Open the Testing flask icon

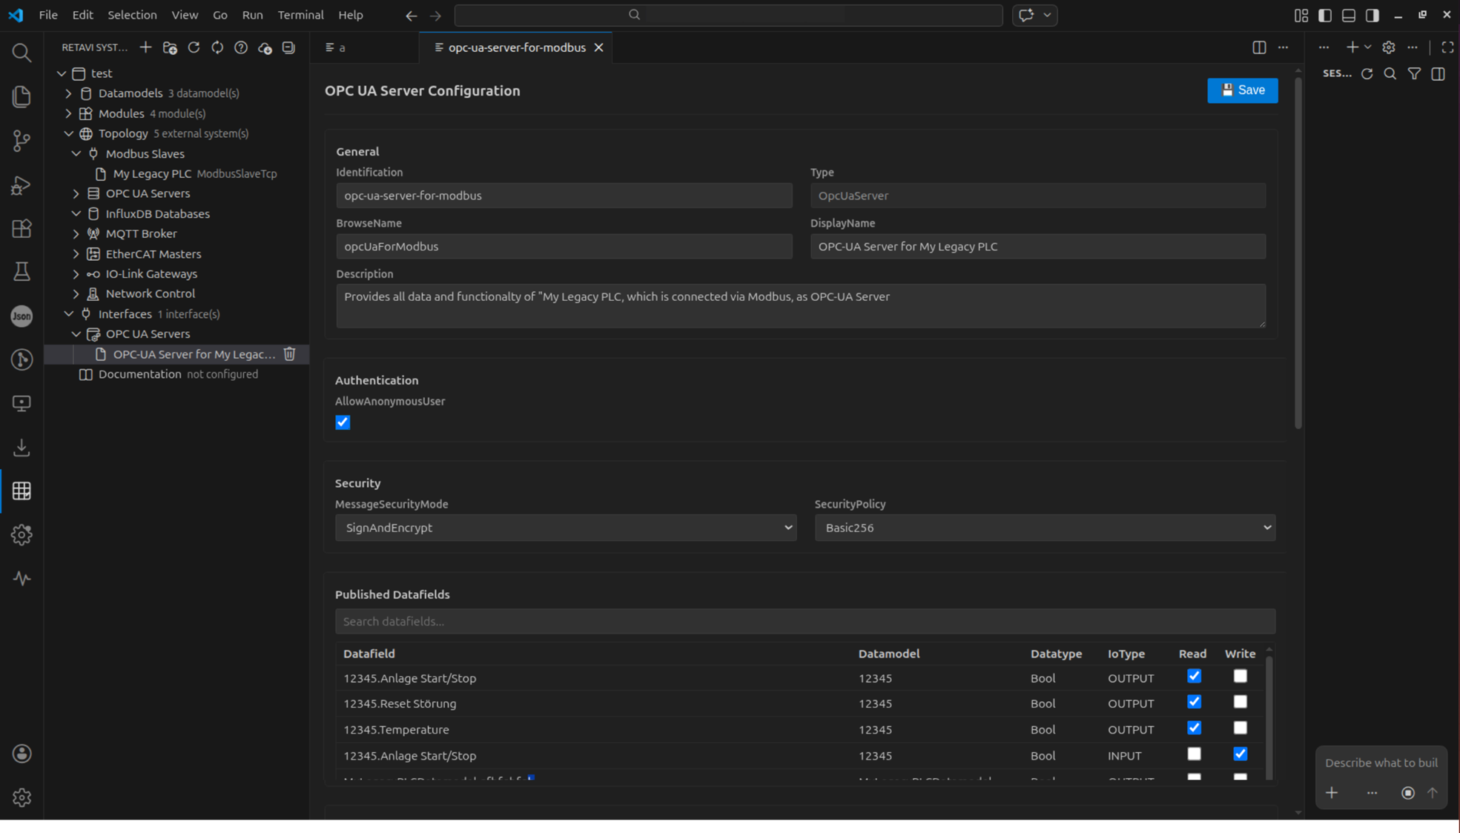point(22,272)
